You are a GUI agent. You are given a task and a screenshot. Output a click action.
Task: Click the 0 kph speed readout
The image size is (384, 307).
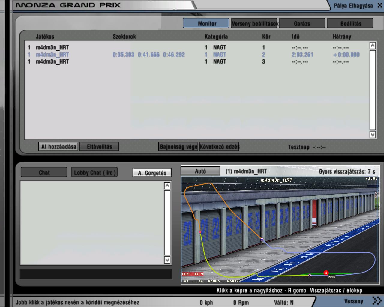pos(206,303)
